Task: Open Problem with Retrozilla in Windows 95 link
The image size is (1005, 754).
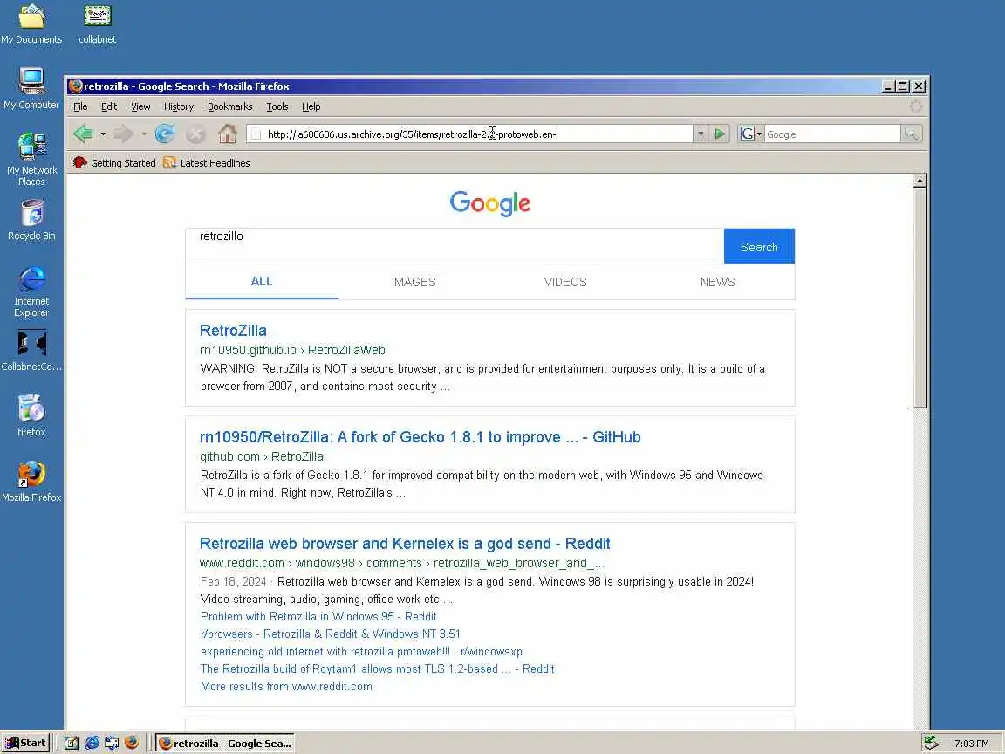Action: (318, 616)
